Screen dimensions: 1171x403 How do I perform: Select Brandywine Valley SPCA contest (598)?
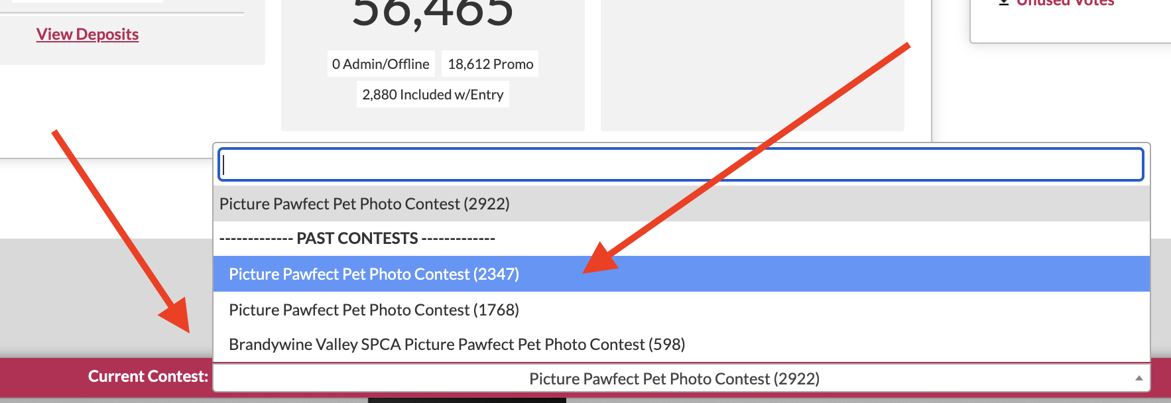coord(457,345)
